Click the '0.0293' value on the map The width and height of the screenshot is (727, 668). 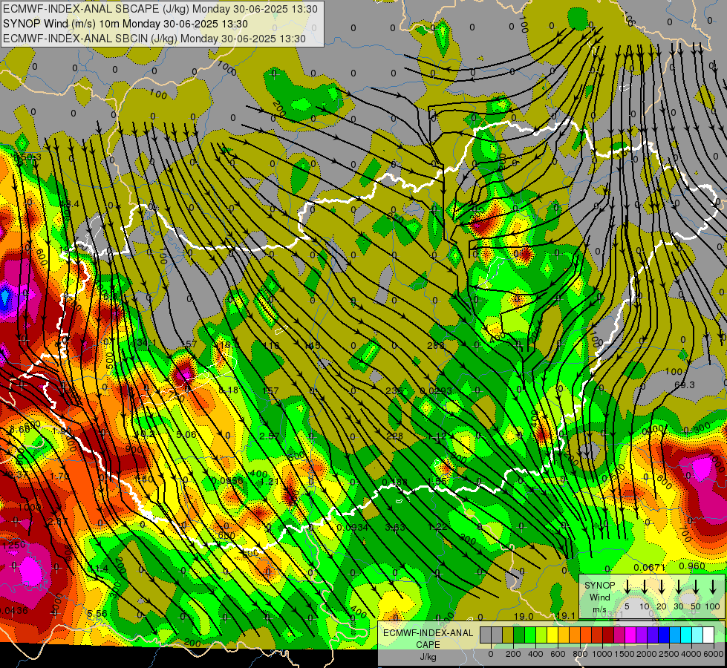[435, 391]
